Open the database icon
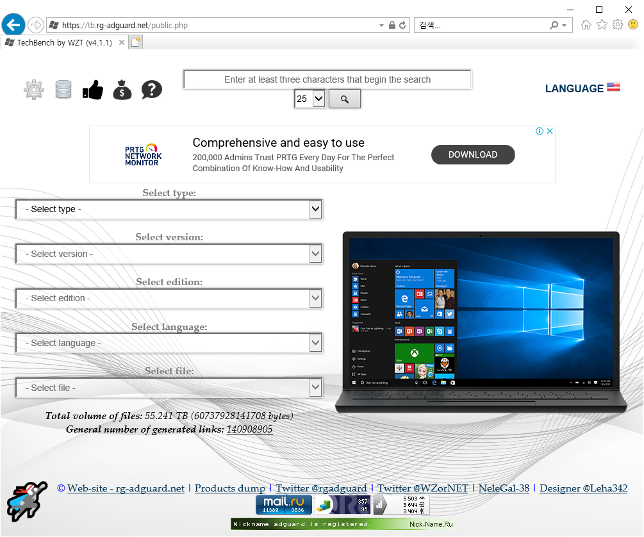The height and width of the screenshot is (537, 644). 63,89
